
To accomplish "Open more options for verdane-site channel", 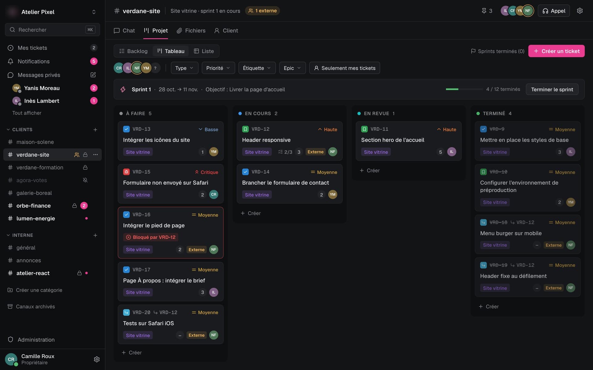I will [95, 155].
